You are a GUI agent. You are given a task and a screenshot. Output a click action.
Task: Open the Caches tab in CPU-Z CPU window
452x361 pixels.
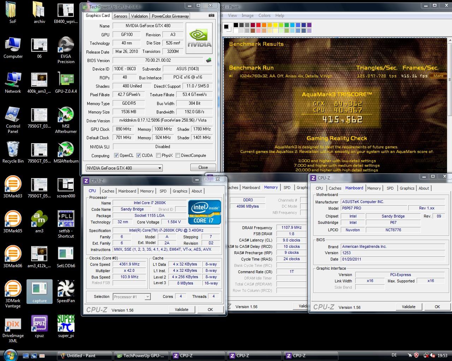[x=108, y=191]
